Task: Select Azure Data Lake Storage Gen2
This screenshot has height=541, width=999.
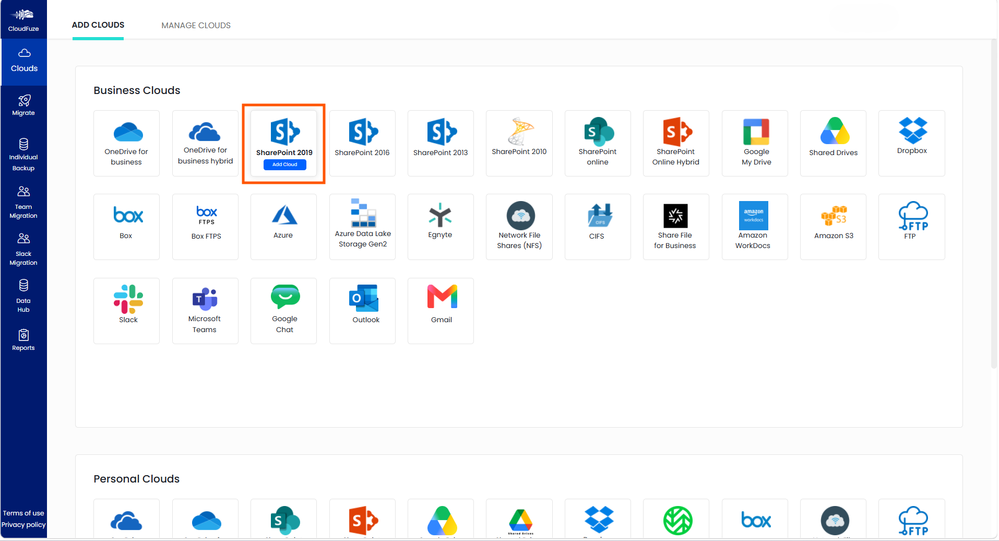Action: [x=362, y=227]
